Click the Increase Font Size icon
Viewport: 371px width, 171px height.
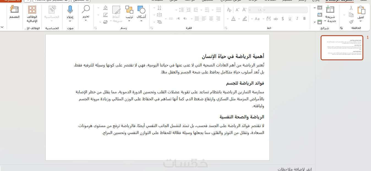[245, 10]
